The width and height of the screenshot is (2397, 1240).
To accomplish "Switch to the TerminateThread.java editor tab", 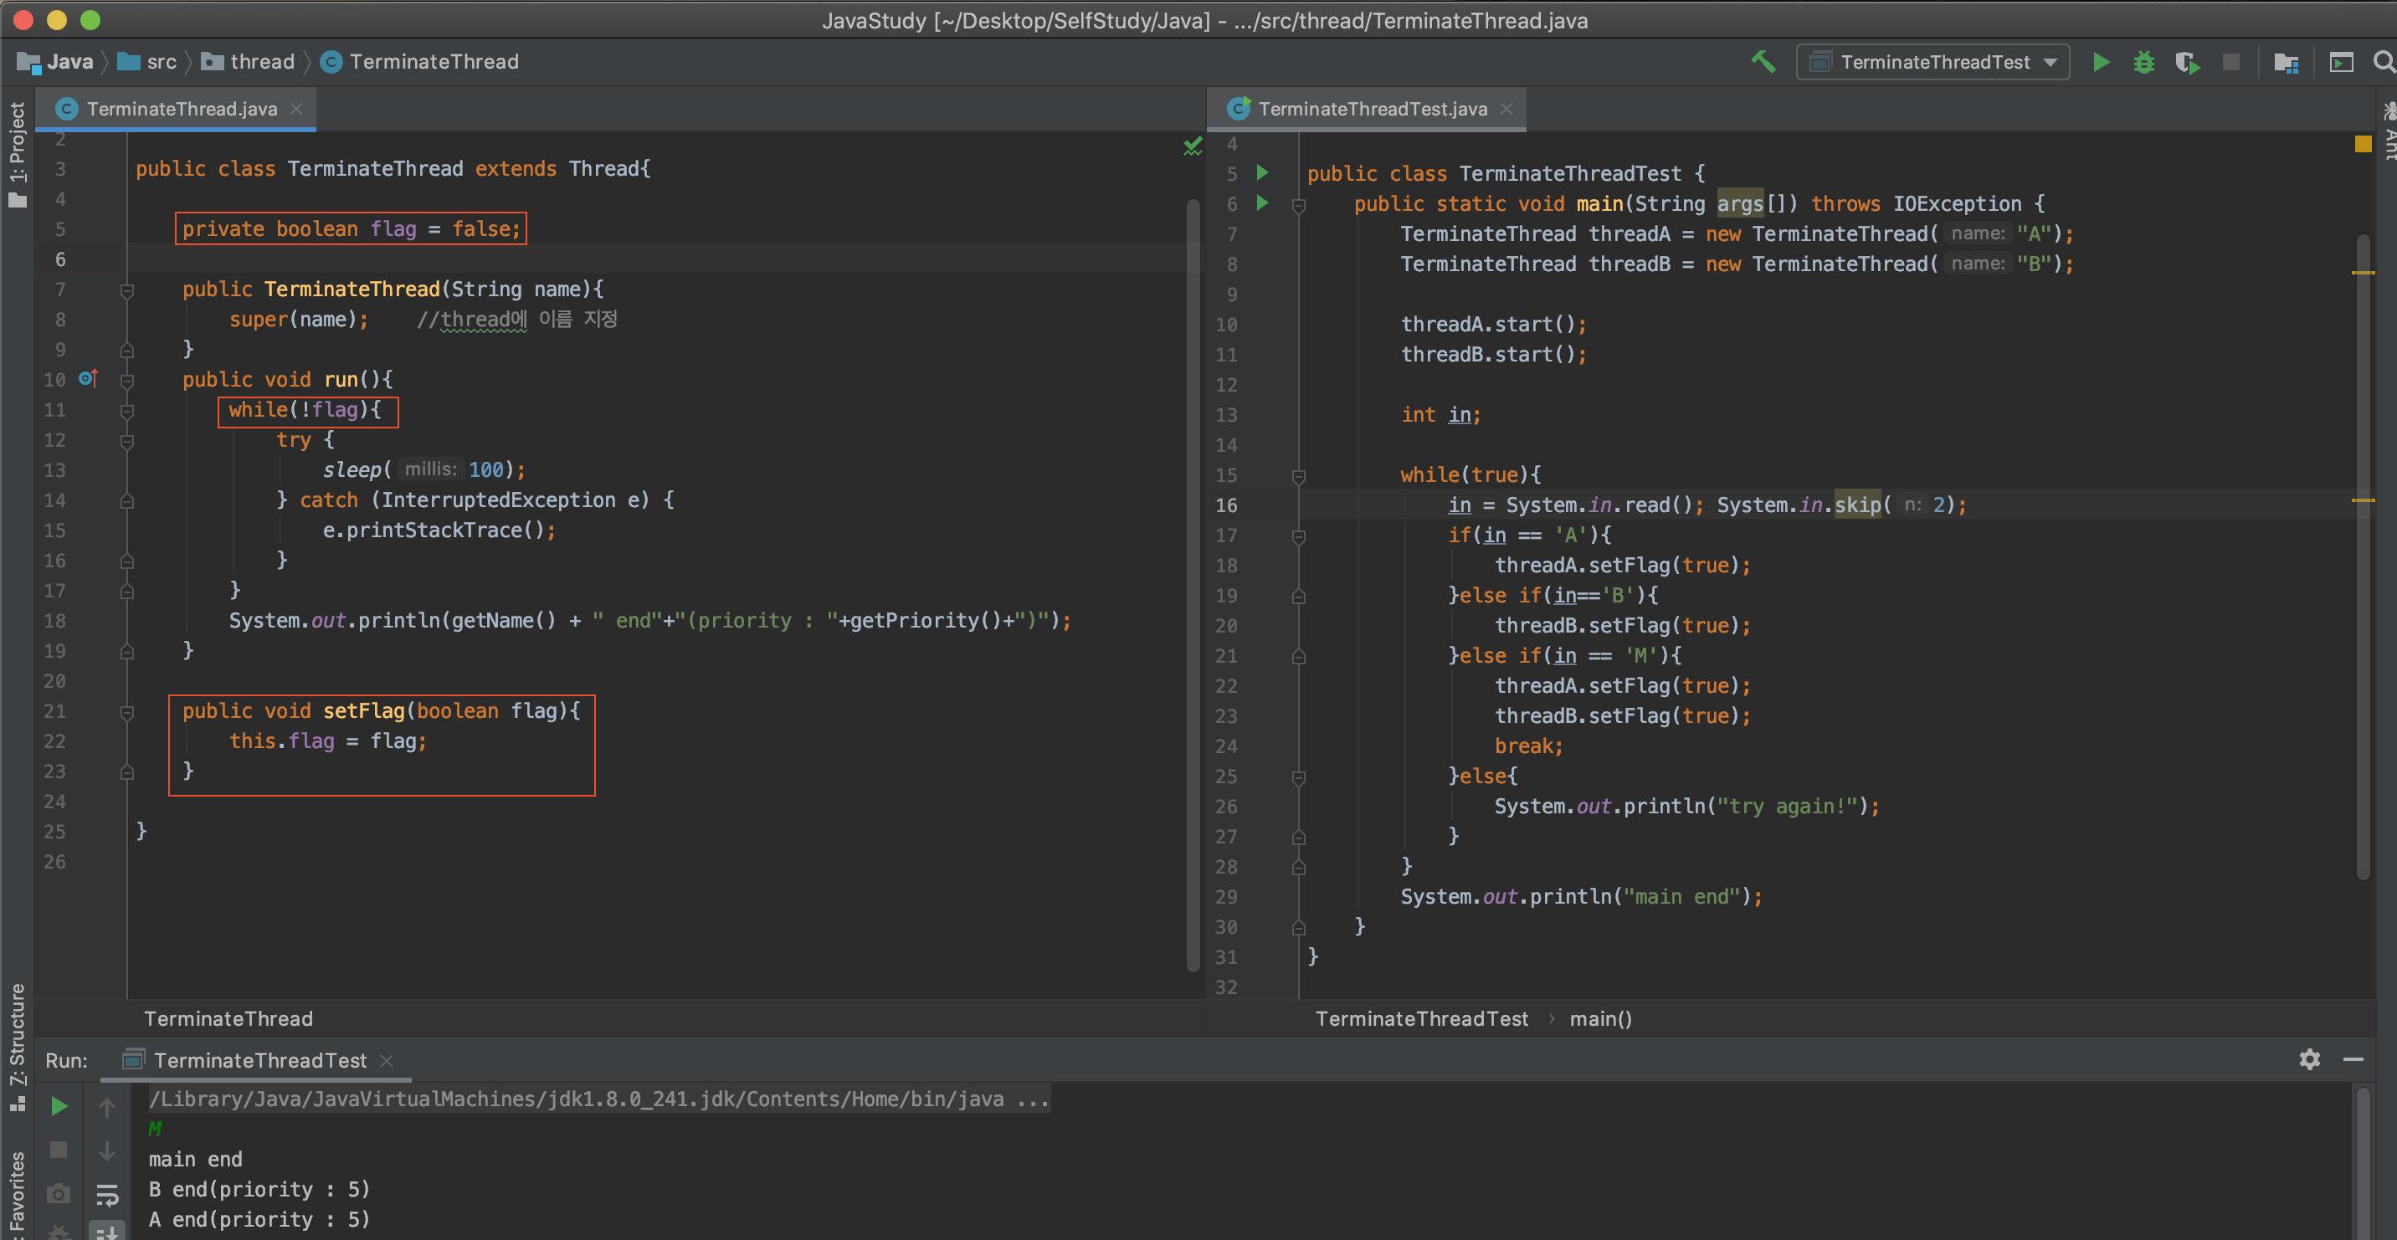I will click(182, 109).
